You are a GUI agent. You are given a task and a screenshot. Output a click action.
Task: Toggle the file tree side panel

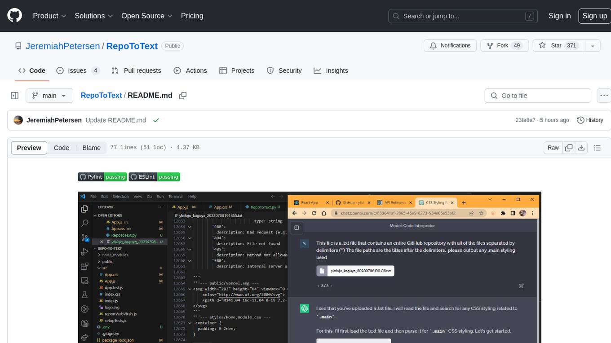click(15, 96)
